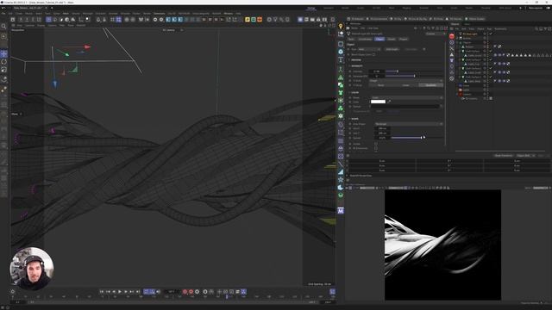552x310 pixels.
Task: Open the color Mode dropdown
Action: pos(407,97)
